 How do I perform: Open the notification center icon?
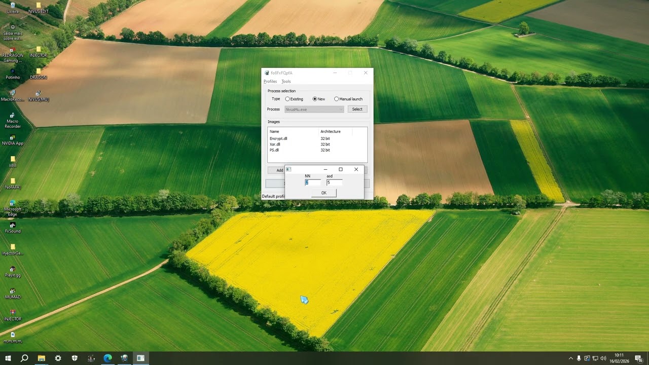tap(638, 358)
